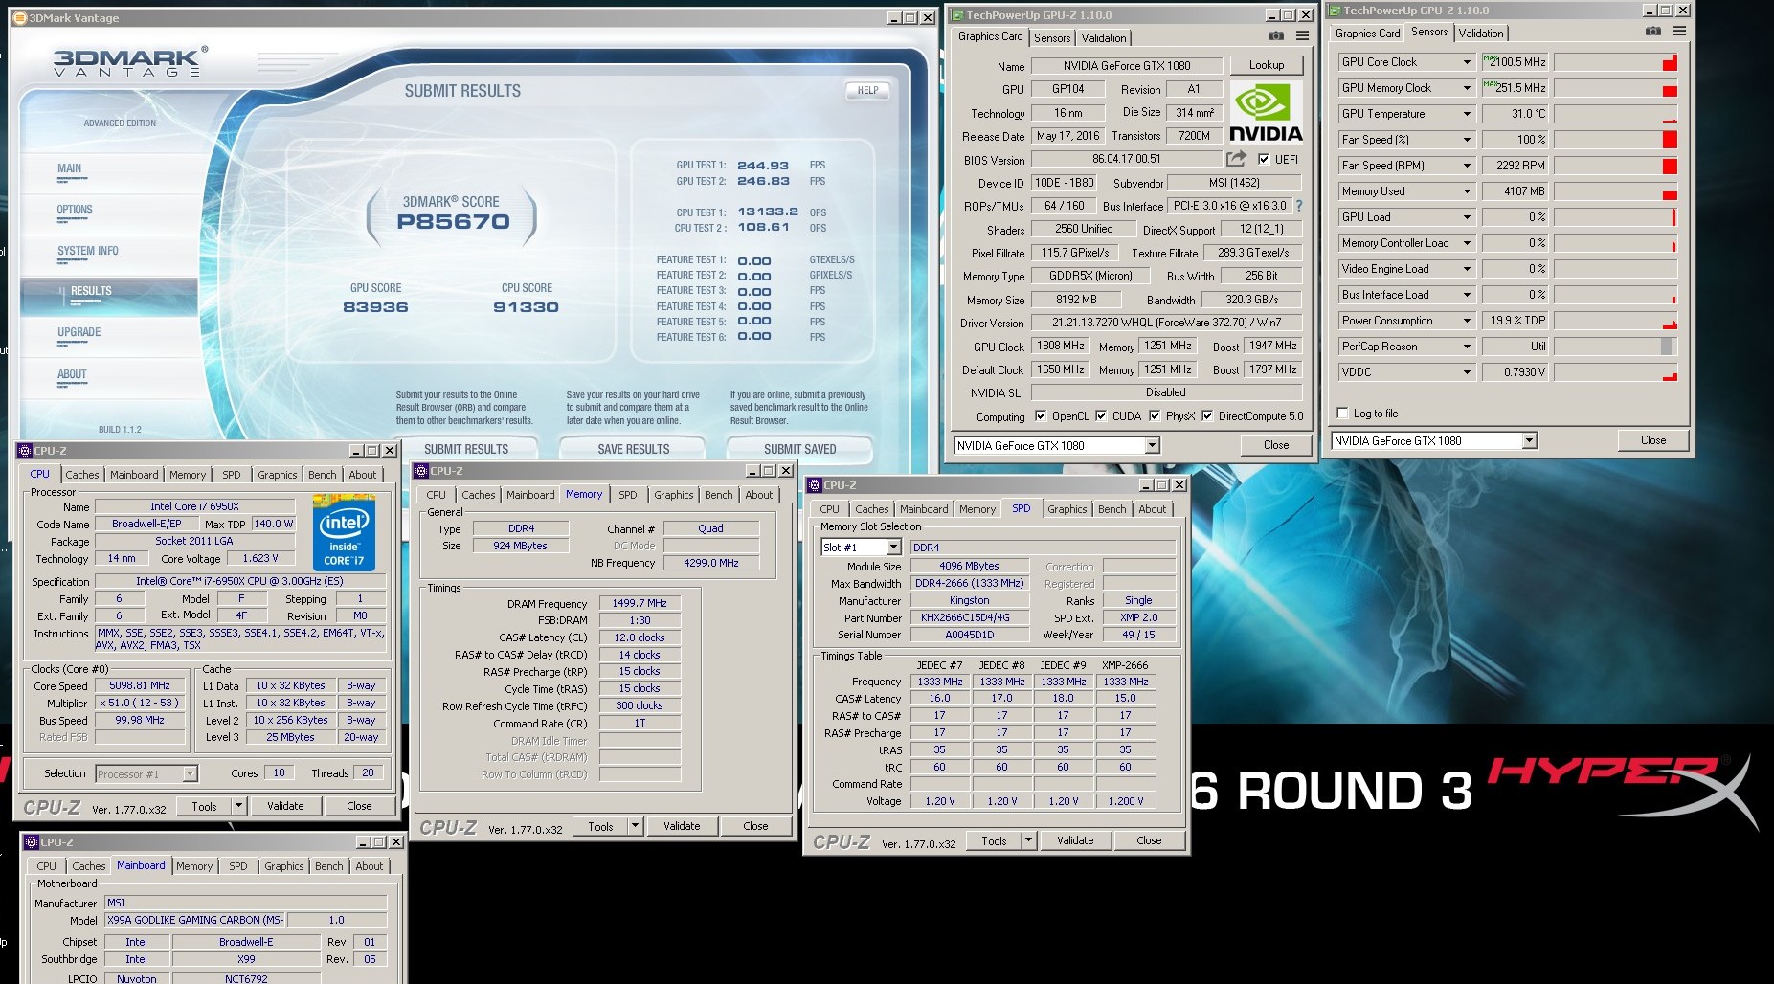The width and height of the screenshot is (1774, 984).
Task: Open About tab in CPU-Z Mainboard window
Action: (x=370, y=866)
